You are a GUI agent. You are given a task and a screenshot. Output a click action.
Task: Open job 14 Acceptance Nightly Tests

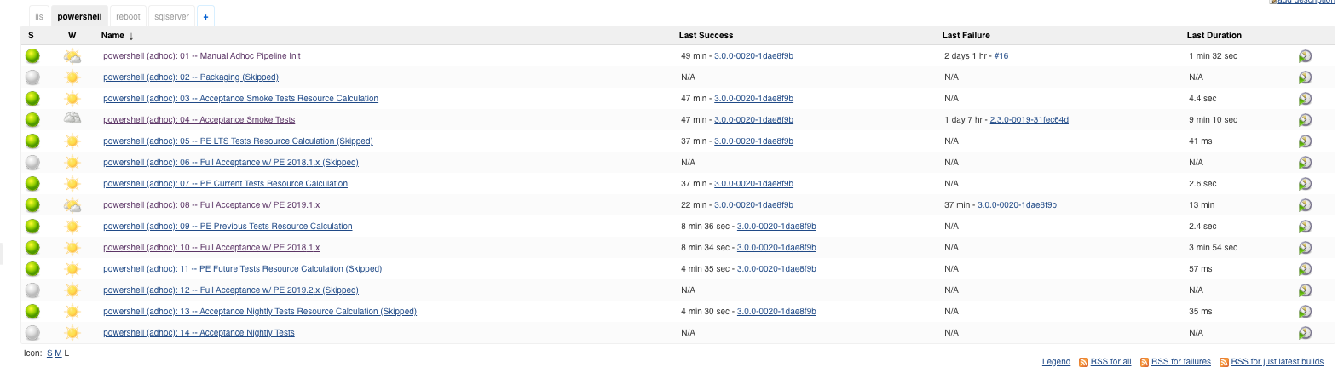coord(199,333)
